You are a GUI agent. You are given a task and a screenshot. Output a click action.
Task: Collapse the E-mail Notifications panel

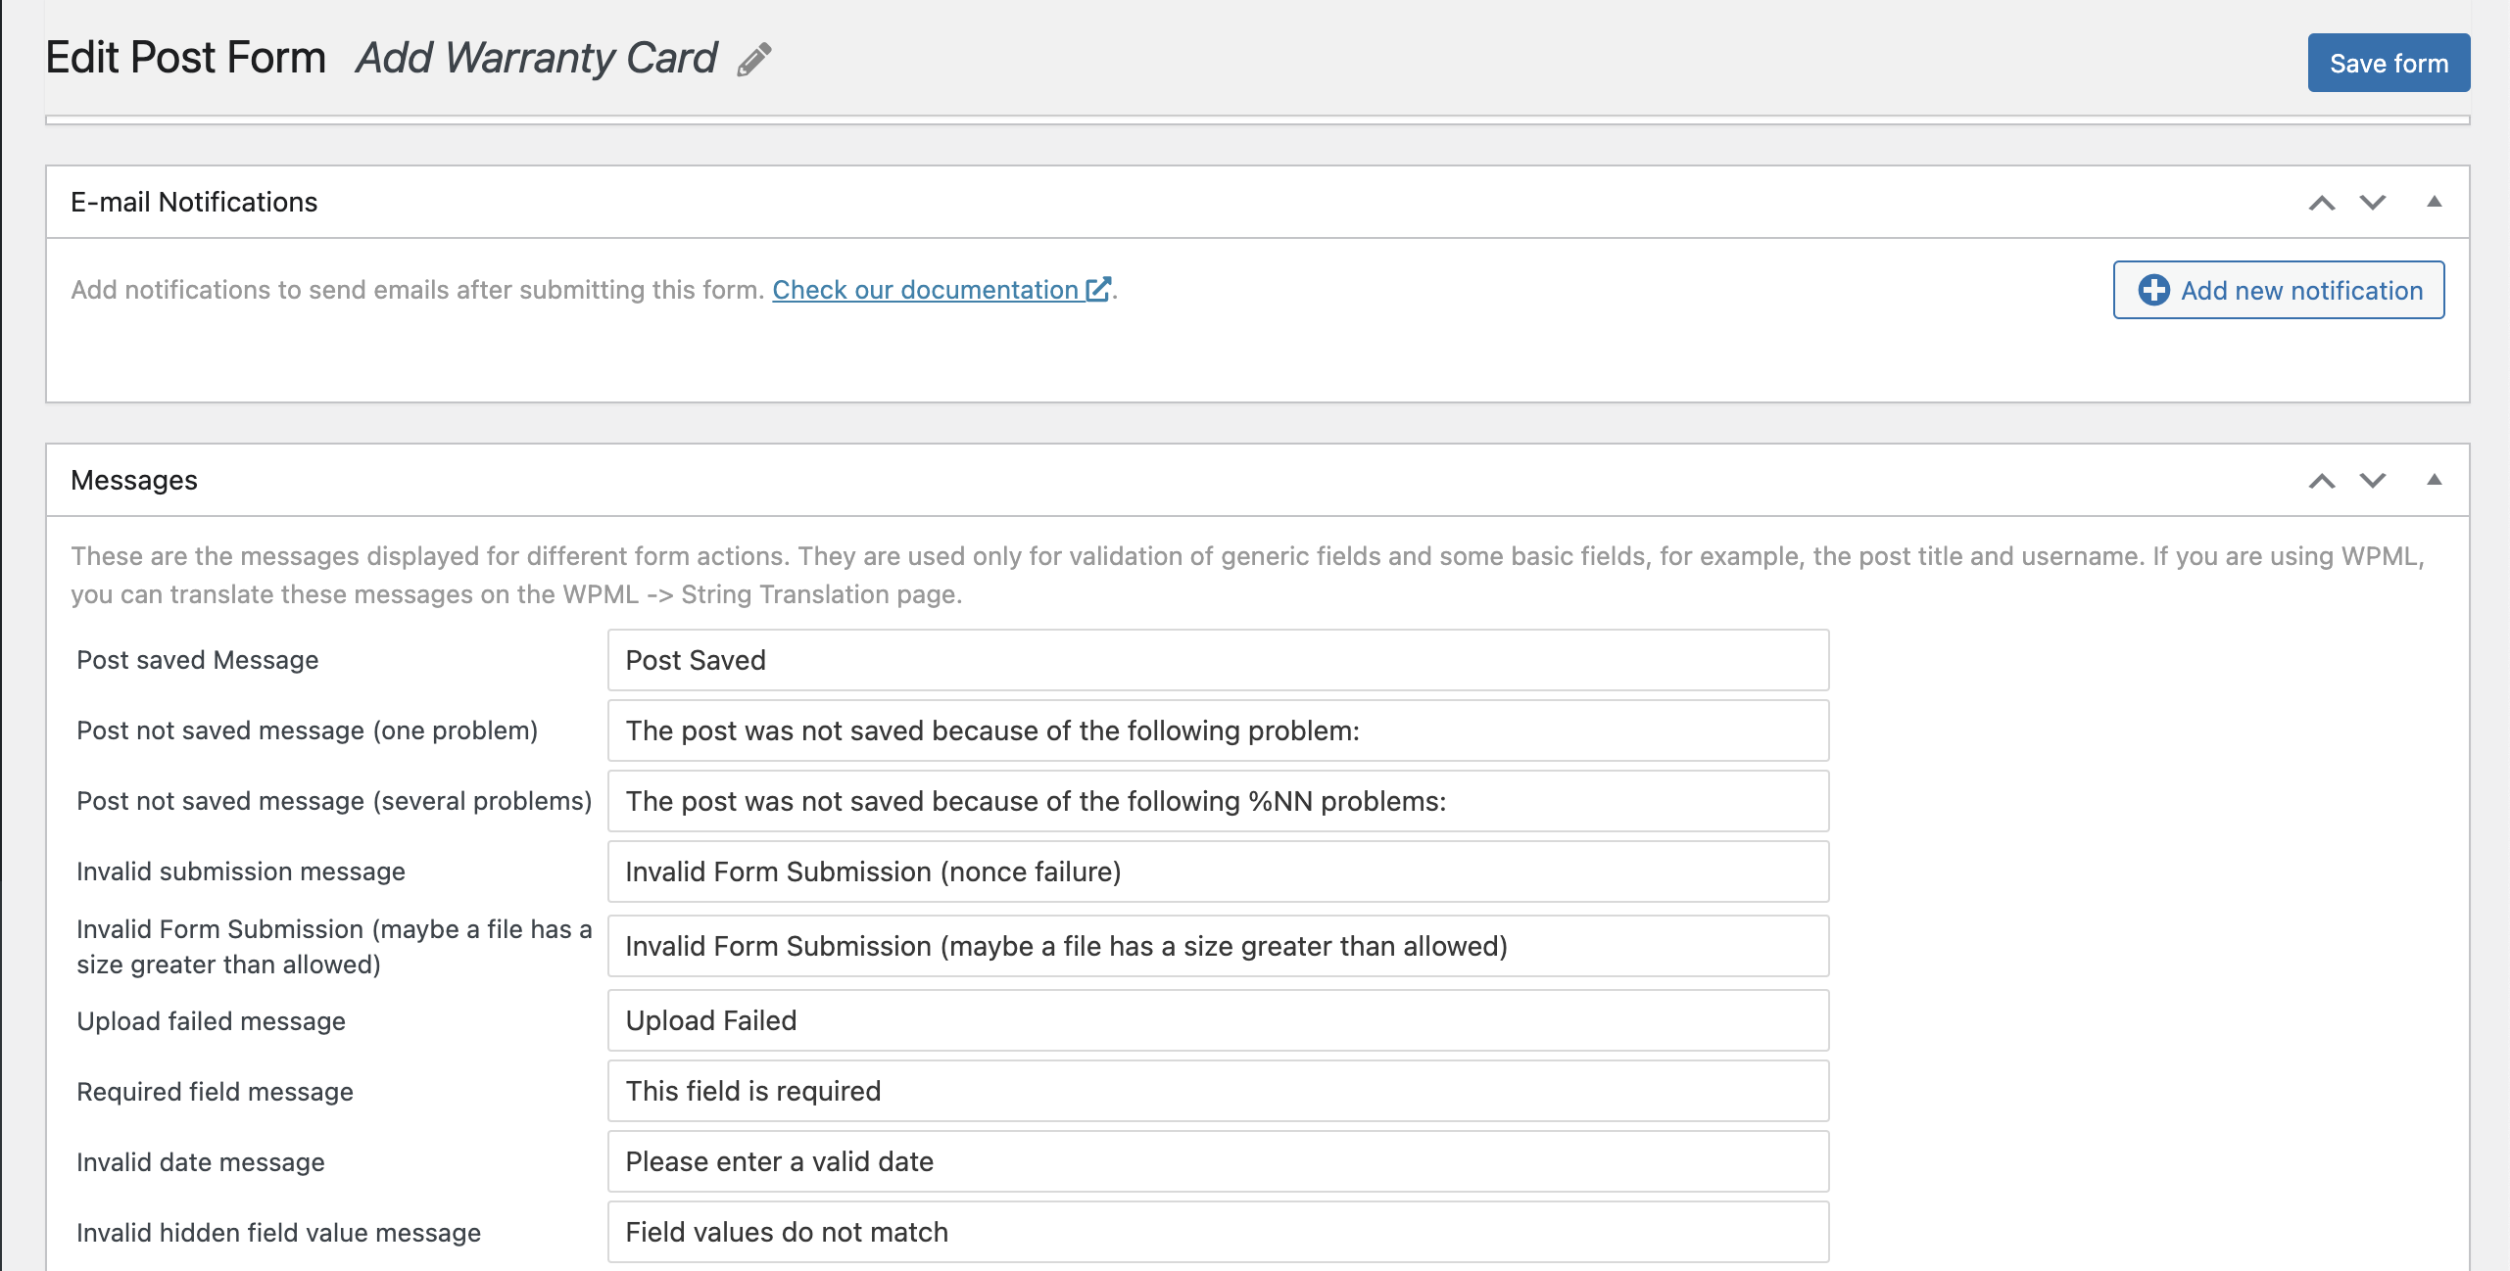click(2434, 202)
